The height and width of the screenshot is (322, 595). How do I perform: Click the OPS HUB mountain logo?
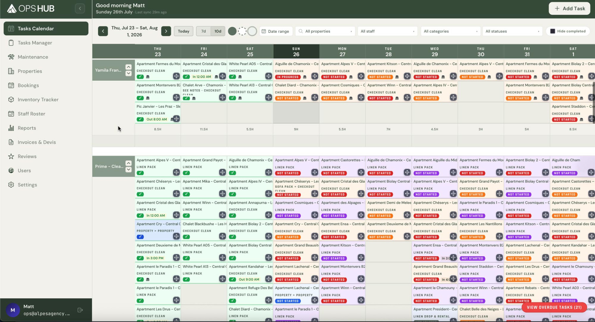click(x=12, y=9)
